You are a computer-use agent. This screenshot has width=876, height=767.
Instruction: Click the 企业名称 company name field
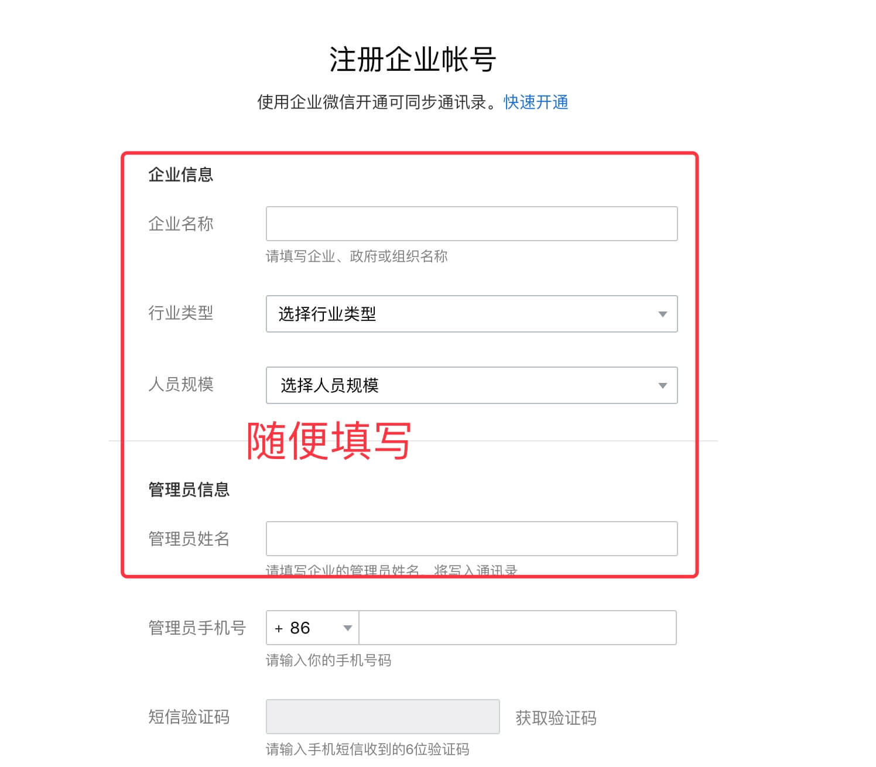(471, 223)
